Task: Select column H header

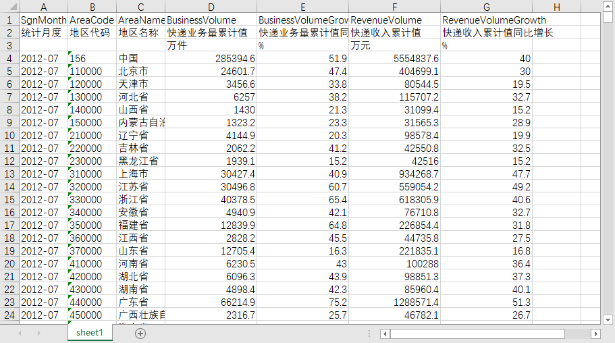Action: (556, 7)
